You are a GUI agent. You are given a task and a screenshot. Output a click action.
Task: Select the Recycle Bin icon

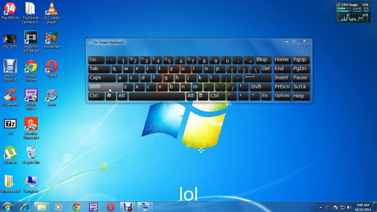click(x=31, y=155)
